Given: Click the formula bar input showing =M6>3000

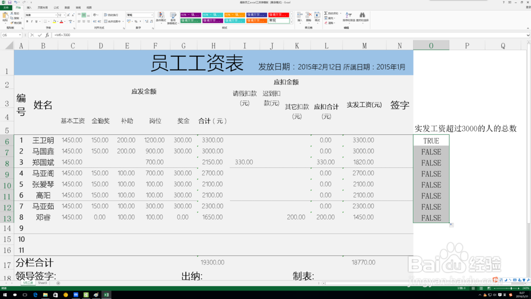Looking at the screenshot, I should pyautogui.click(x=288, y=35).
